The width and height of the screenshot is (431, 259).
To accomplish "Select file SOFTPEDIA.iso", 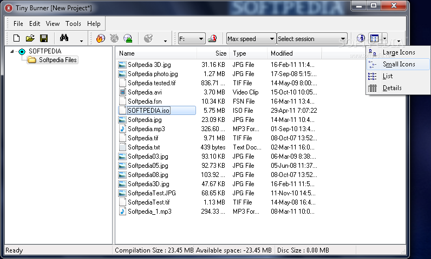I will click(148, 111).
